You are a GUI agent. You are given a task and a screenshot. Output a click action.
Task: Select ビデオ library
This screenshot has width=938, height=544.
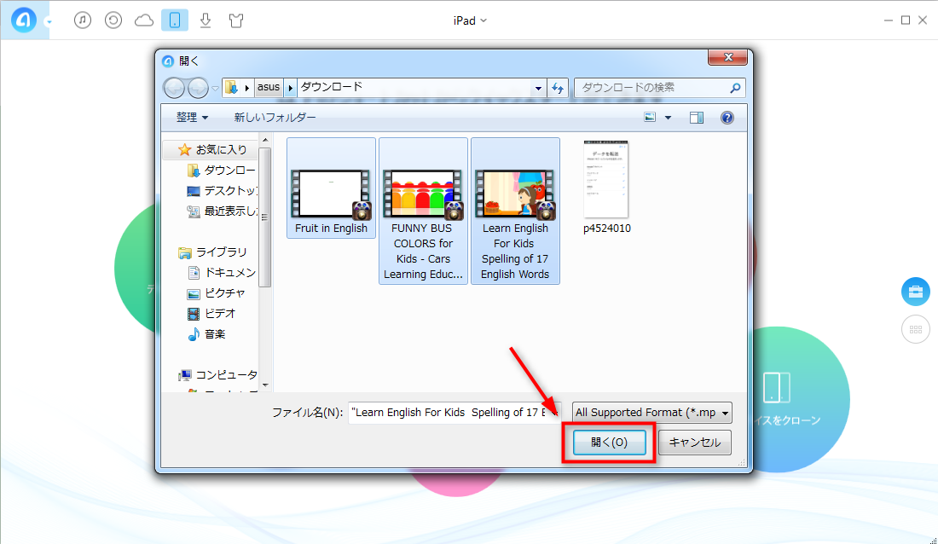pyautogui.click(x=211, y=314)
